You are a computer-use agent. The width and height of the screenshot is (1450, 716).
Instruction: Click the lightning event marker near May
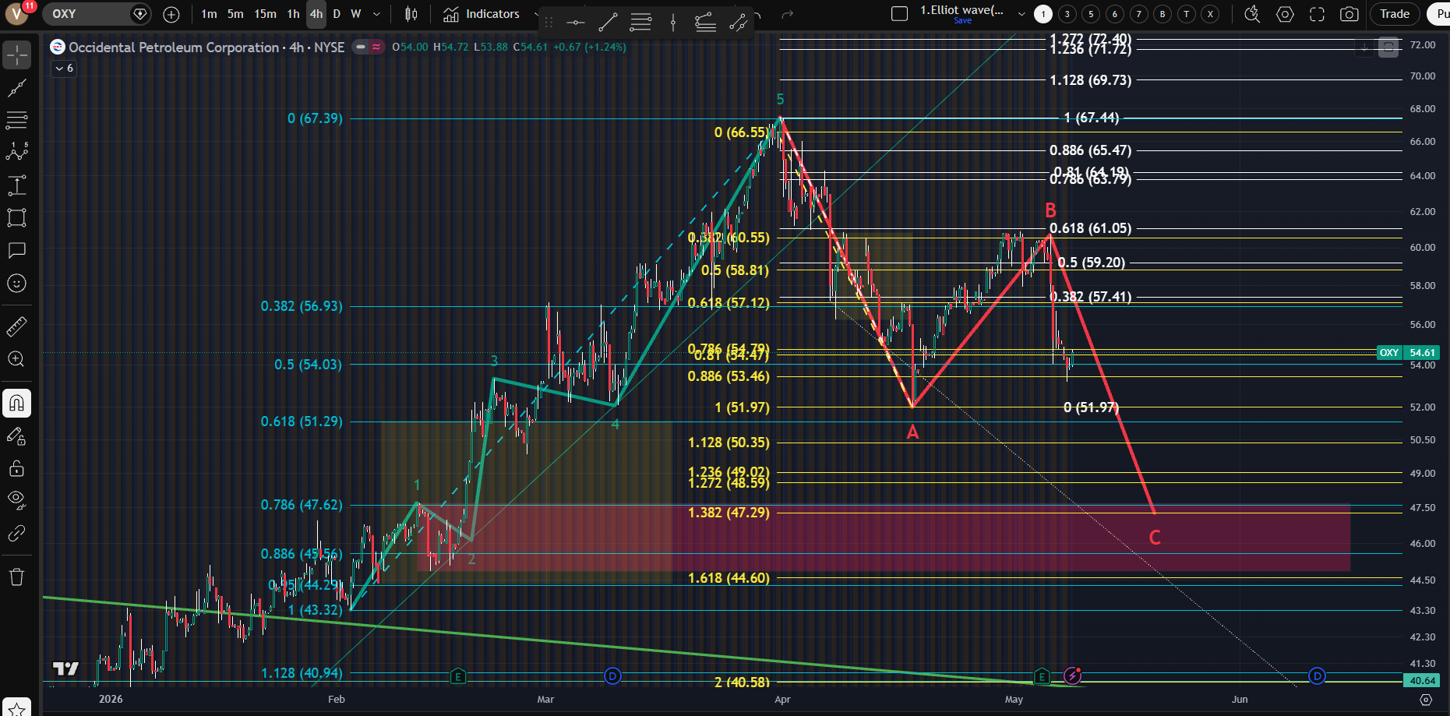1073,675
